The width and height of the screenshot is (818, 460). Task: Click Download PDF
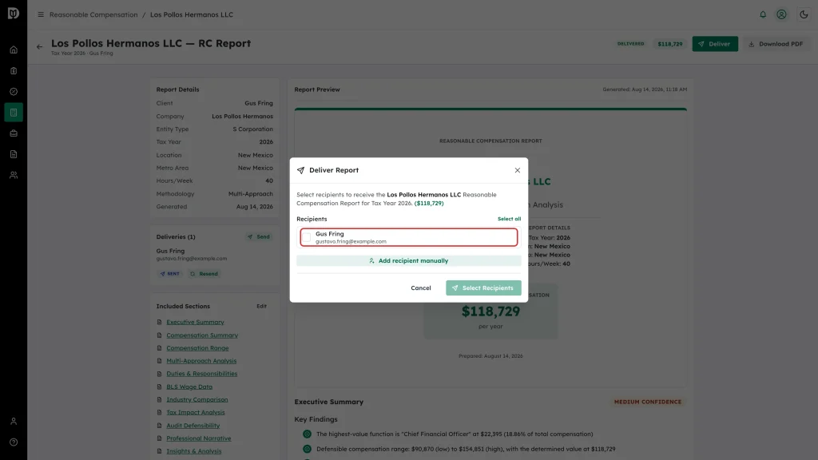click(x=776, y=44)
